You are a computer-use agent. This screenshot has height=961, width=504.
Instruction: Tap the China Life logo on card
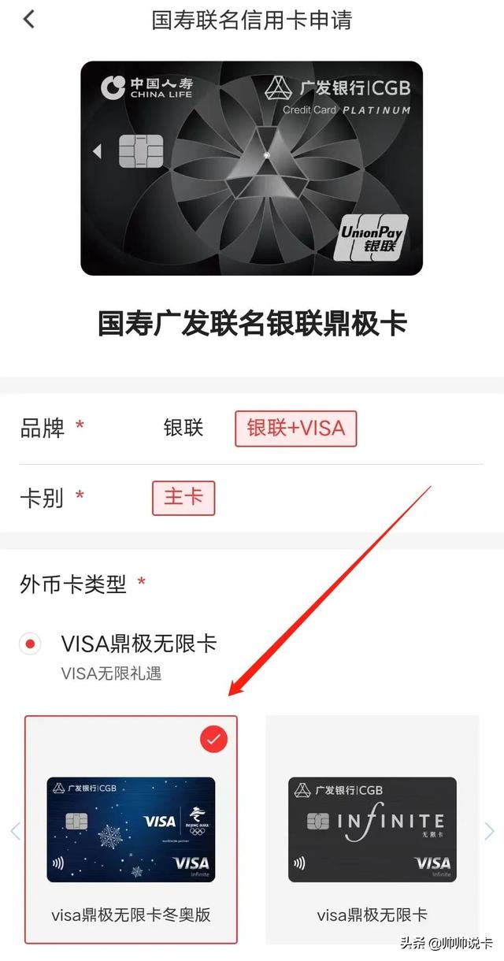click(147, 87)
